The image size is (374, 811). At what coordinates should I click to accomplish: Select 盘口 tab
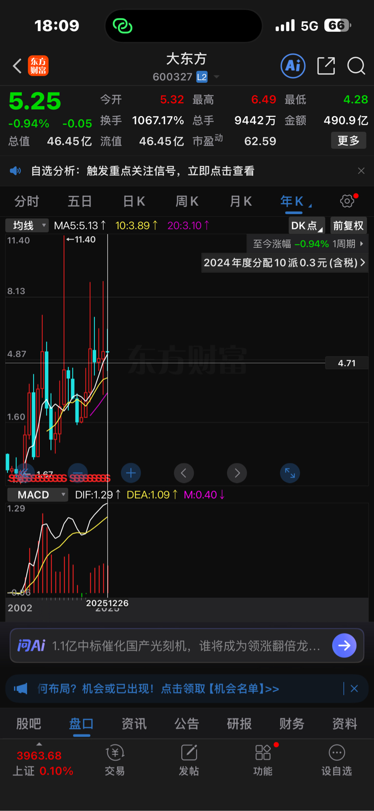coord(81,724)
